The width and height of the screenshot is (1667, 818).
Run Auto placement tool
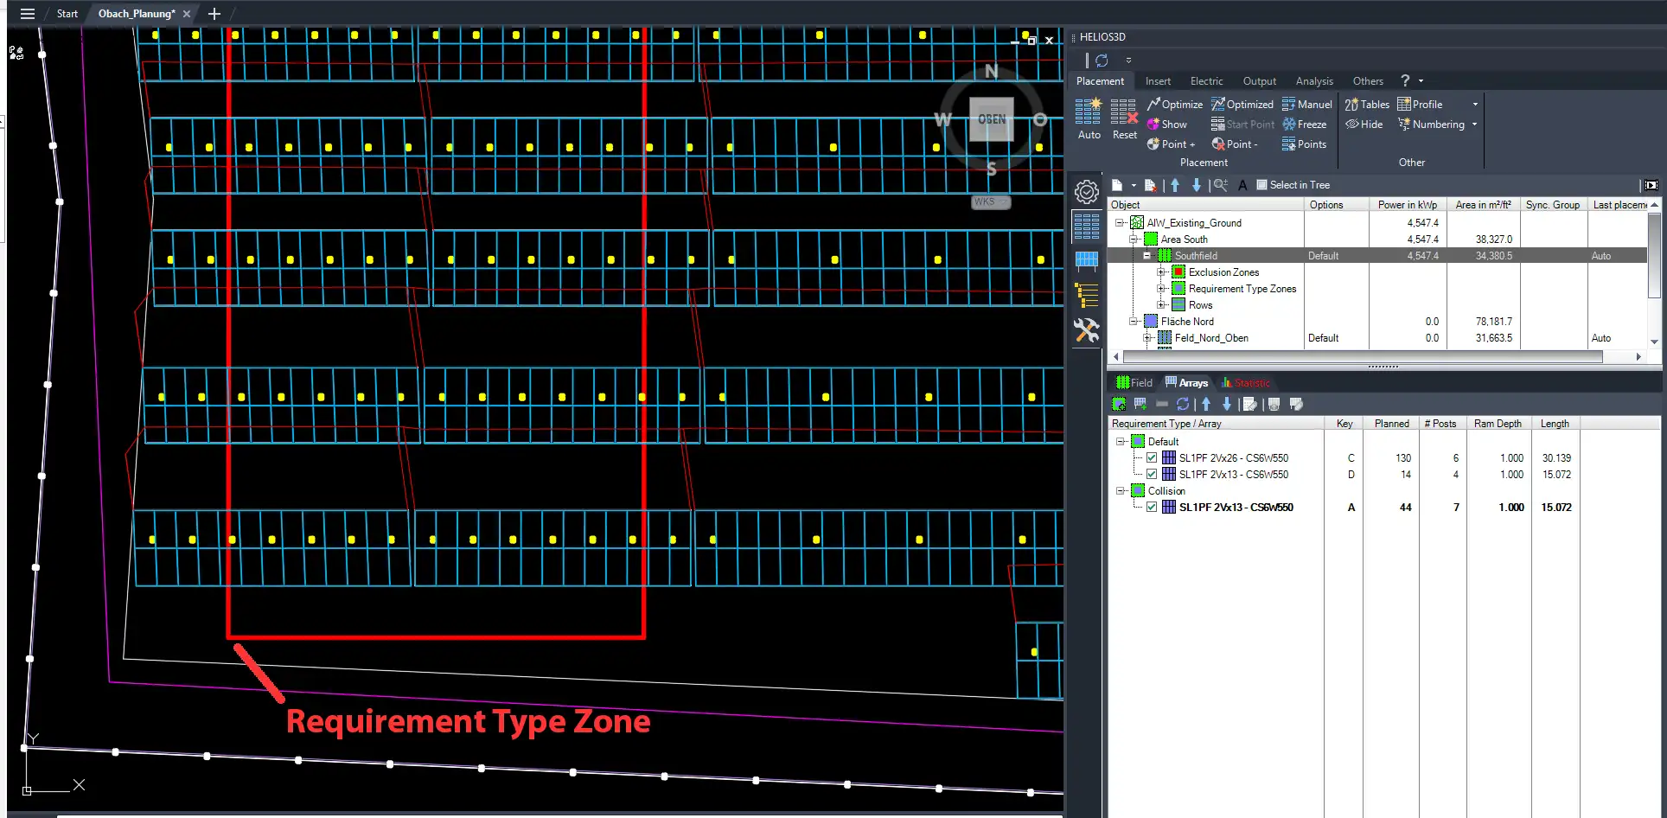[1088, 118]
